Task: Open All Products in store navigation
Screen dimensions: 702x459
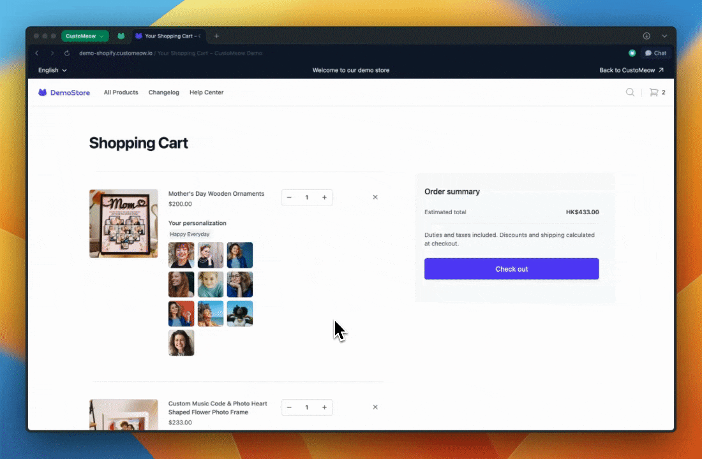Action: point(121,92)
